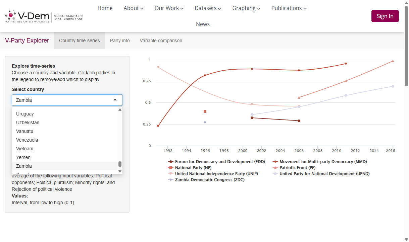Click the FDD 2001 data point
This screenshot has width=409, height=242.
point(252,118)
